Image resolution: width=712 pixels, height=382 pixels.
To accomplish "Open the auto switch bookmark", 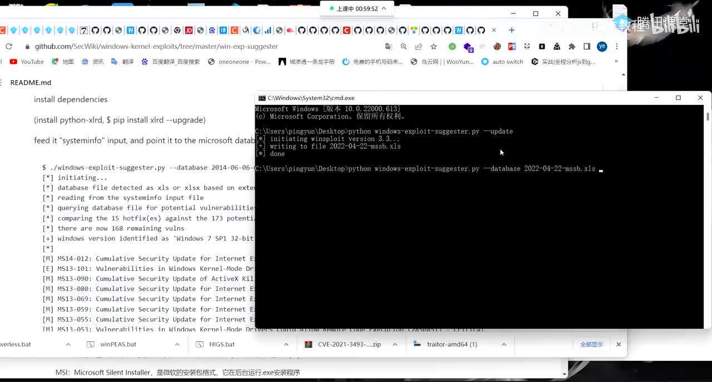I will click(502, 62).
